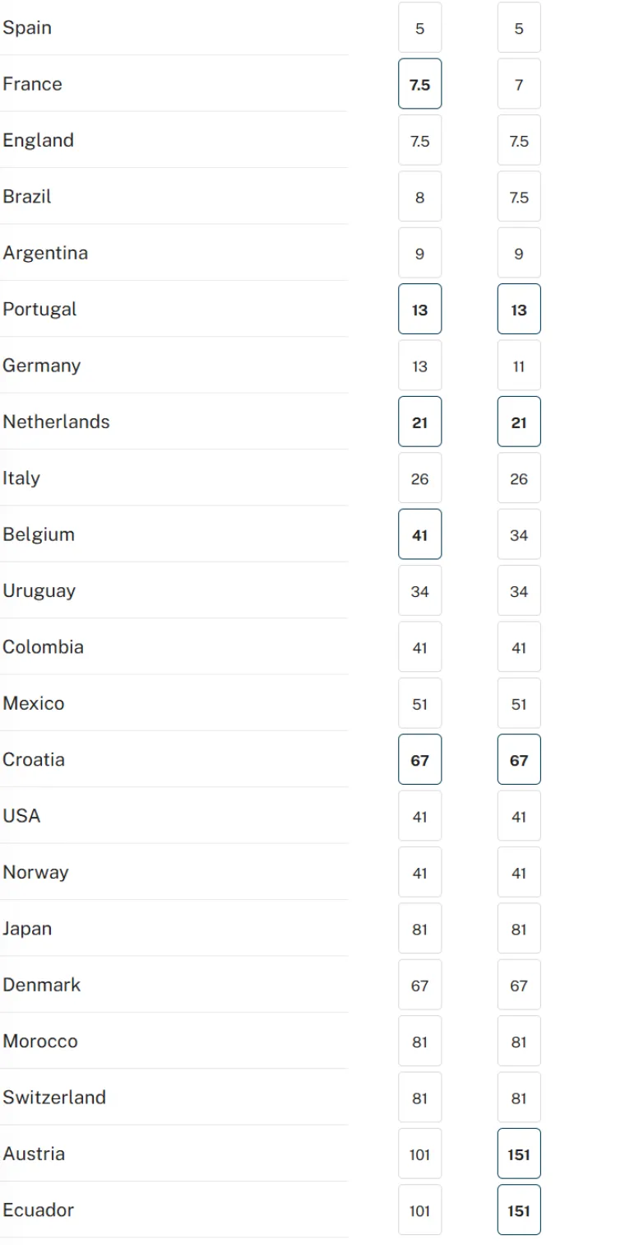
Task: Select Switzerland's 81 box in second column
Action: click(x=519, y=1098)
